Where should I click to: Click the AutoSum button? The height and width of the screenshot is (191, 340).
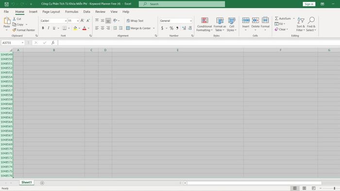(x=283, y=18)
